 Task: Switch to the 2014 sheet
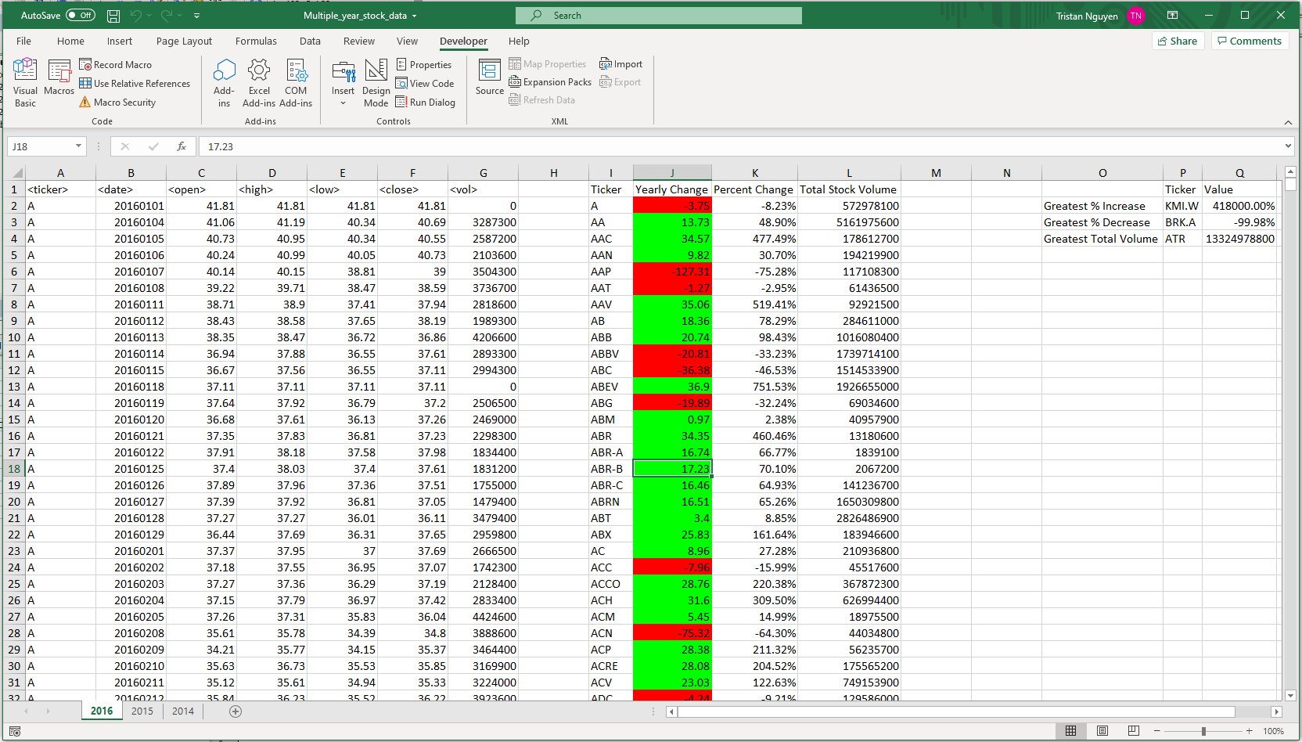(183, 711)
